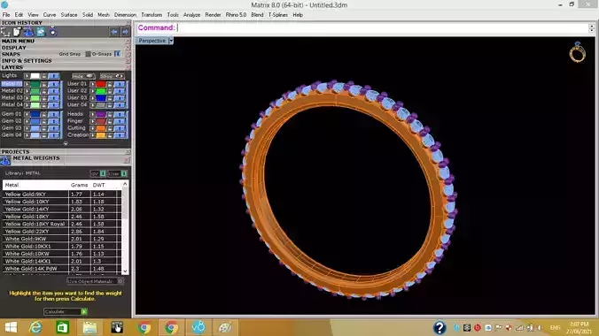Screen dimensions: 599x336
Task: Click Use Object Materials button
Action: coord(95,281)
